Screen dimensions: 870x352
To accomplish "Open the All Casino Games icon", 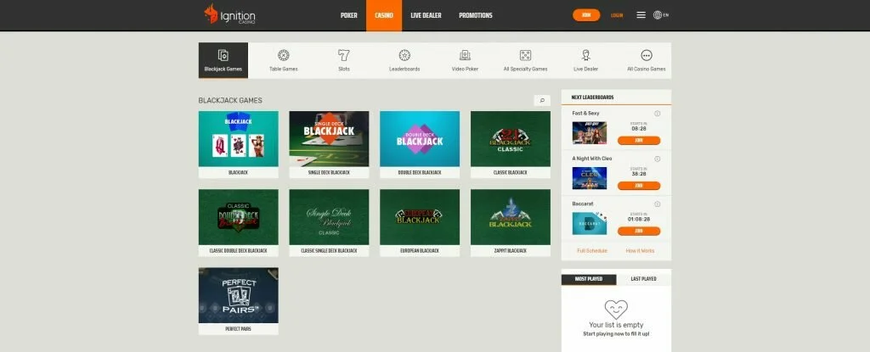I will click(x=646, y=55).
